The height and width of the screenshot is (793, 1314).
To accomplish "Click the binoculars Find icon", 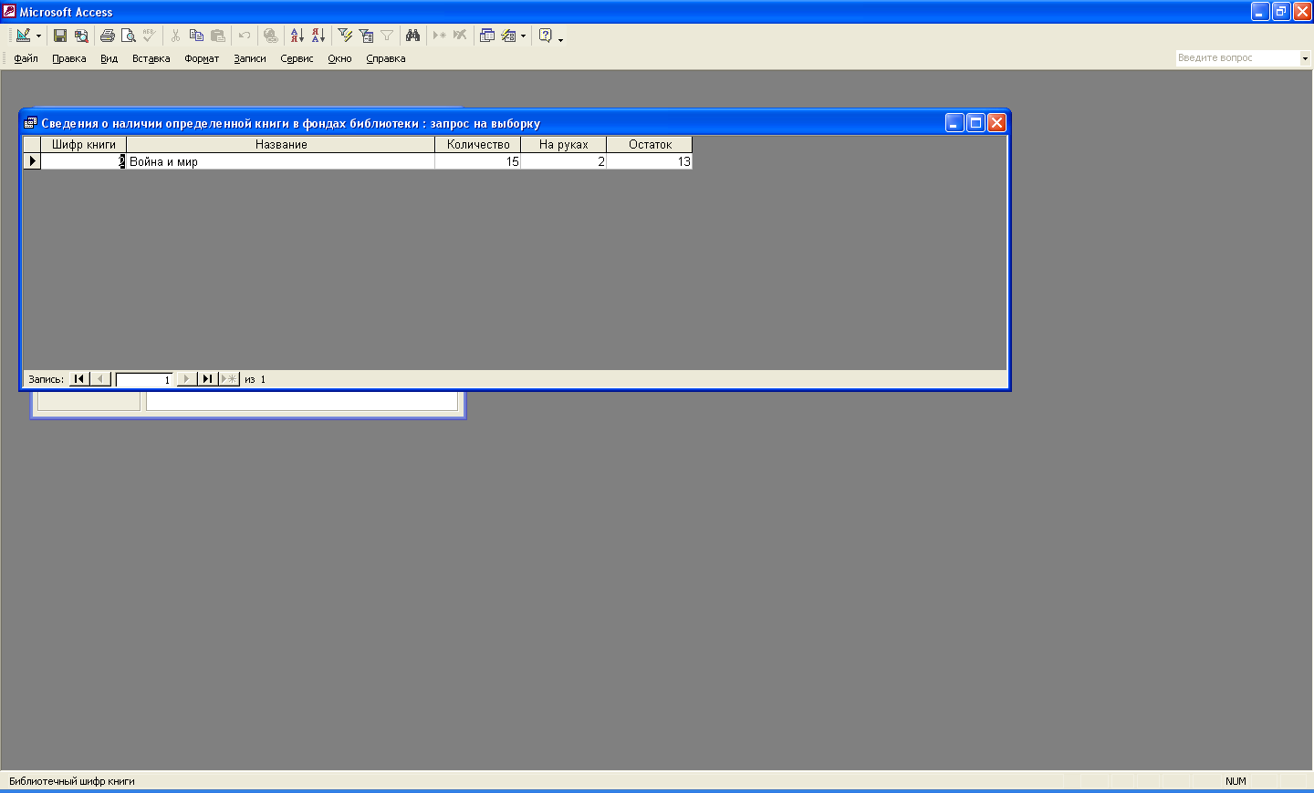I will click(x=413, y=36).
